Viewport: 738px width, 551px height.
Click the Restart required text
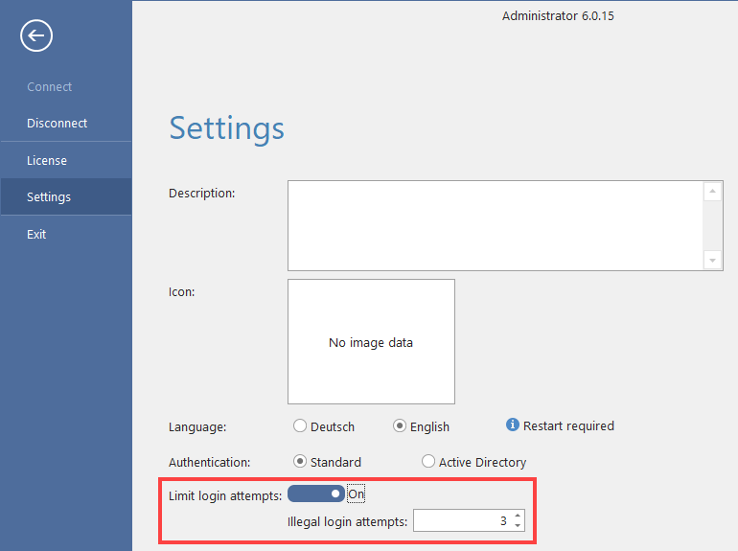click(568, 425)
